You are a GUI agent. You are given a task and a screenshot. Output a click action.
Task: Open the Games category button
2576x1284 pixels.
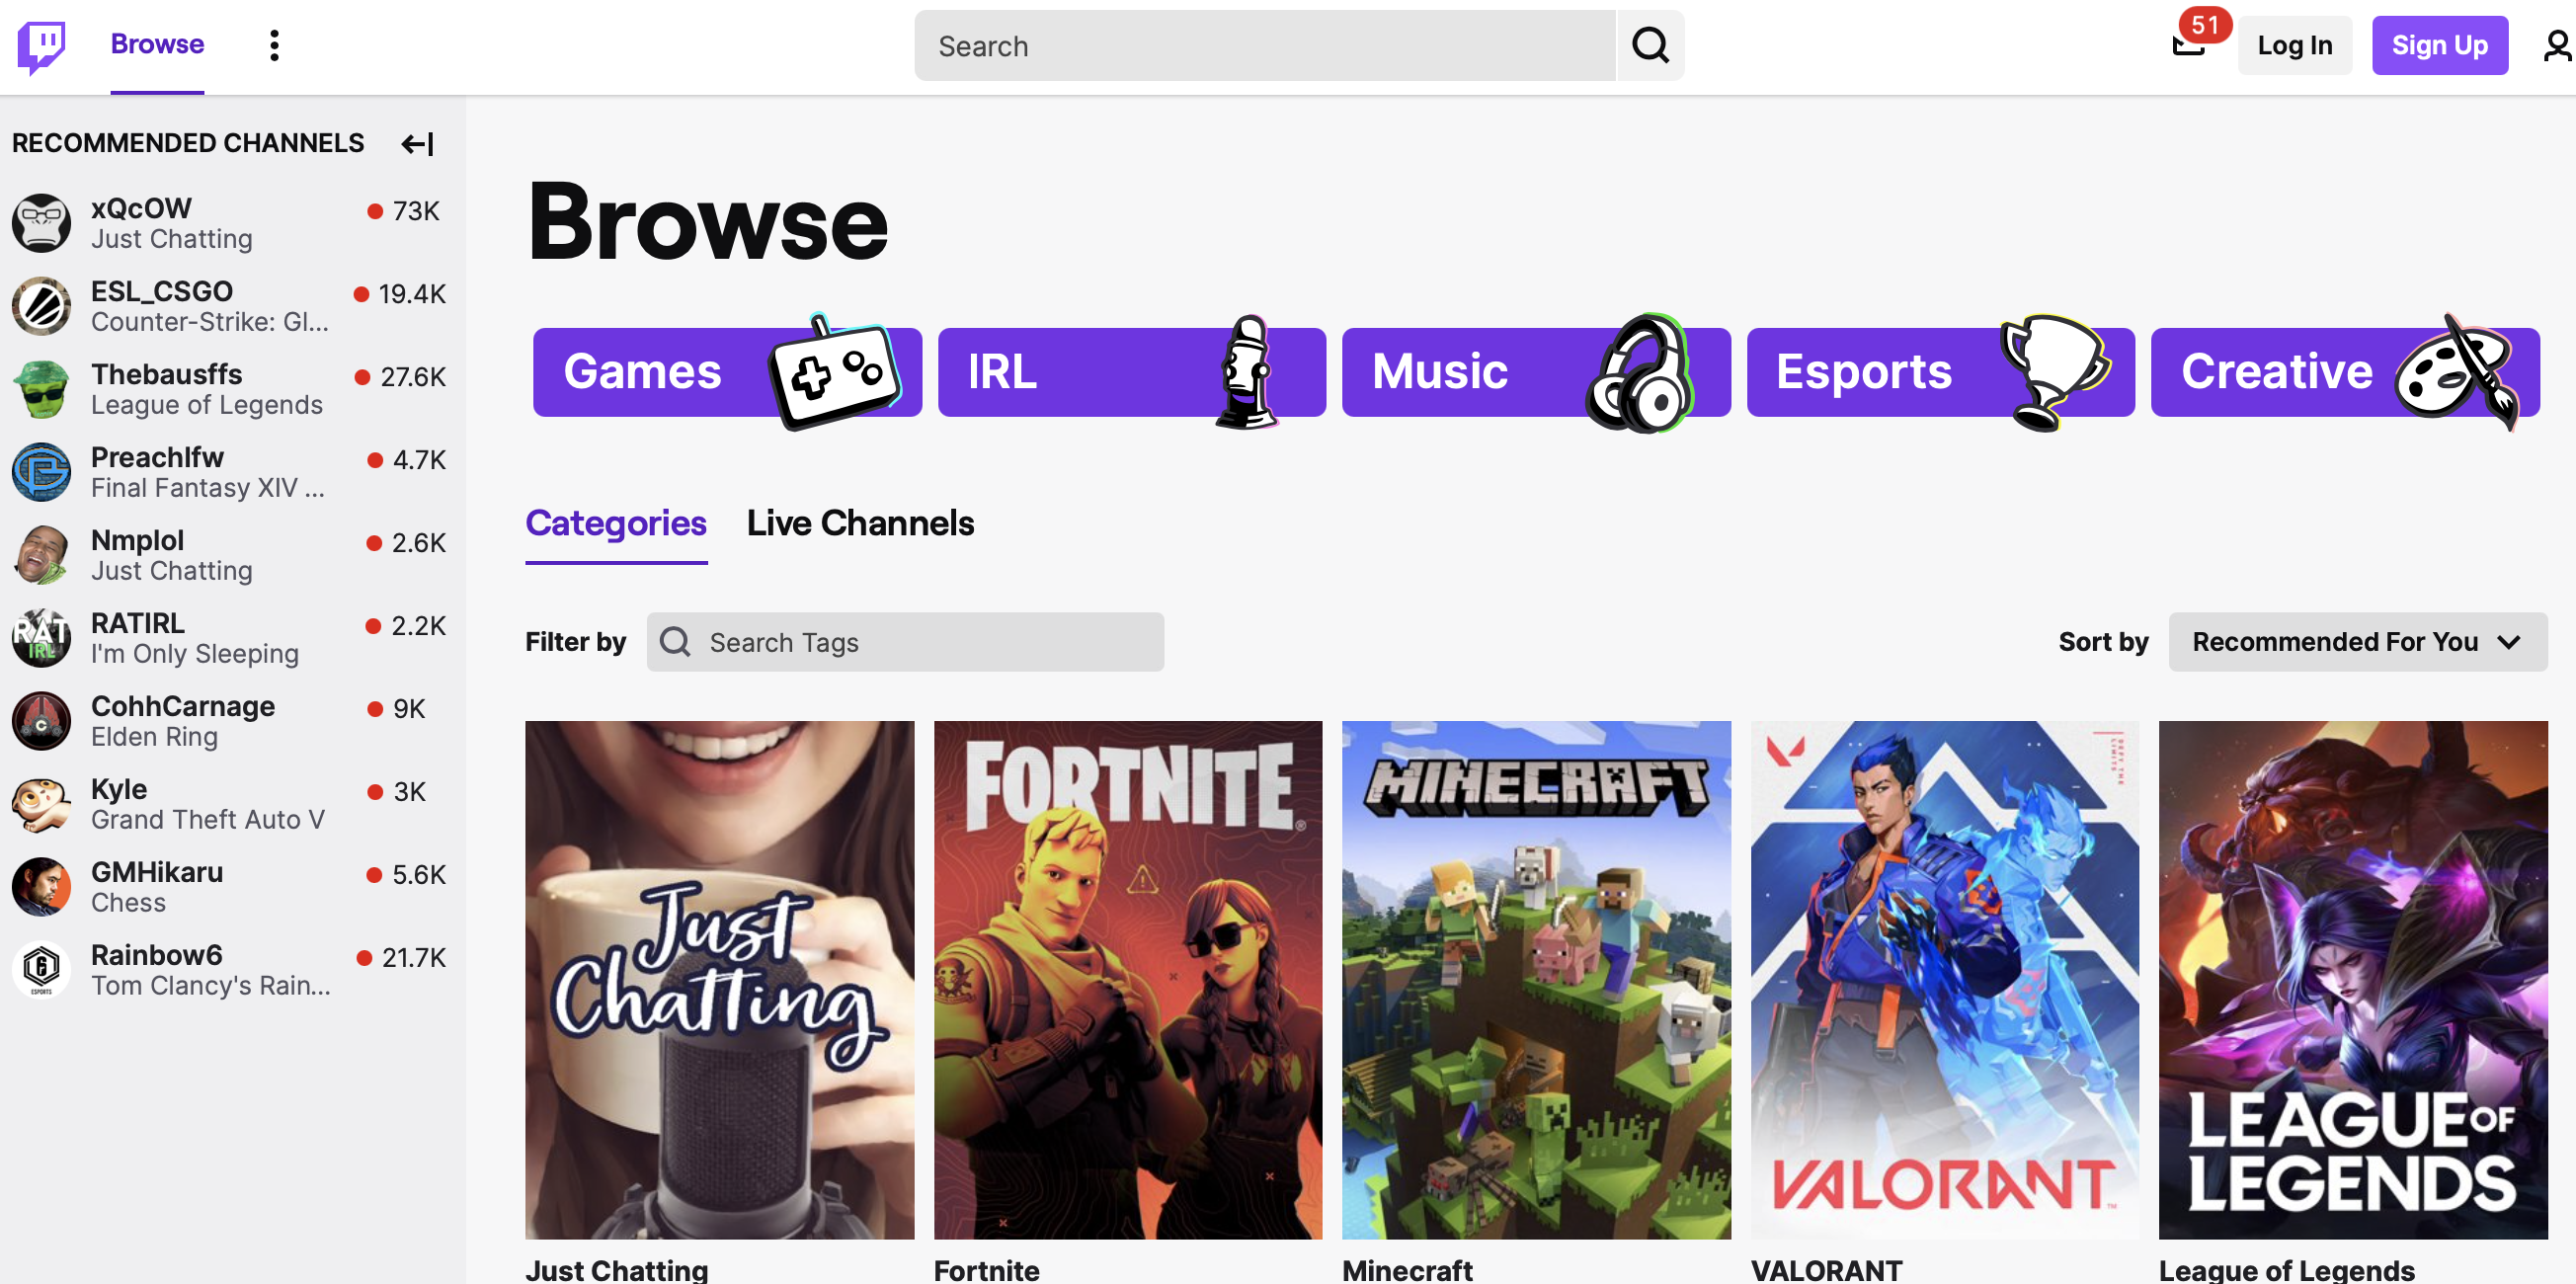click(x=726, y=372)
